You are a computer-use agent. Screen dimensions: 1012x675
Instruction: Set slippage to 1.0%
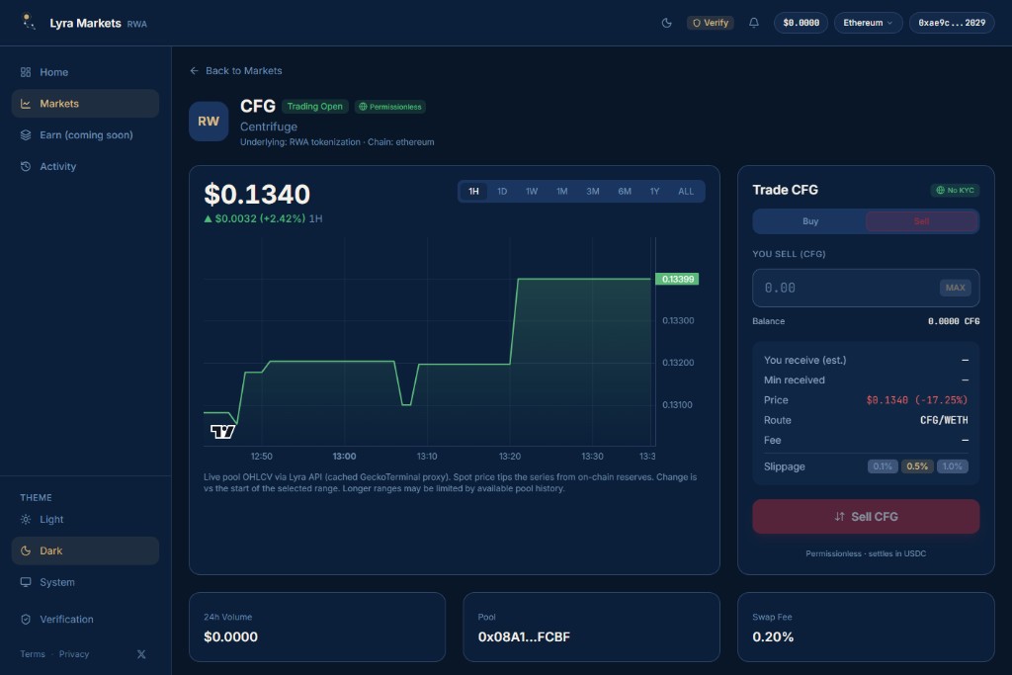952,465
